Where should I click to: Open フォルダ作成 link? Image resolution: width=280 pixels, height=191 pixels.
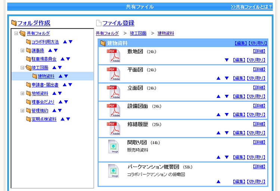coord(34,23)
